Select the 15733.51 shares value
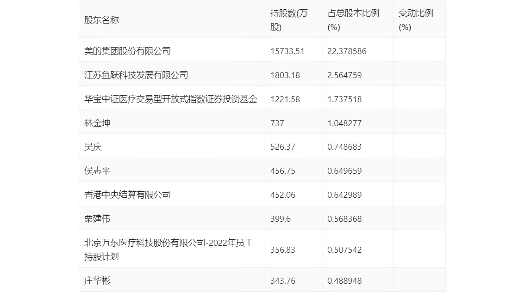This screenshot has width=525, height=292. pyautogui.click(x=287, y=51)
